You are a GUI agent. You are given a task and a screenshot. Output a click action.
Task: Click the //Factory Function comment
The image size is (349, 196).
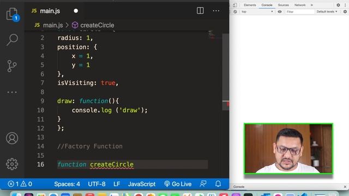click(89, 146)
